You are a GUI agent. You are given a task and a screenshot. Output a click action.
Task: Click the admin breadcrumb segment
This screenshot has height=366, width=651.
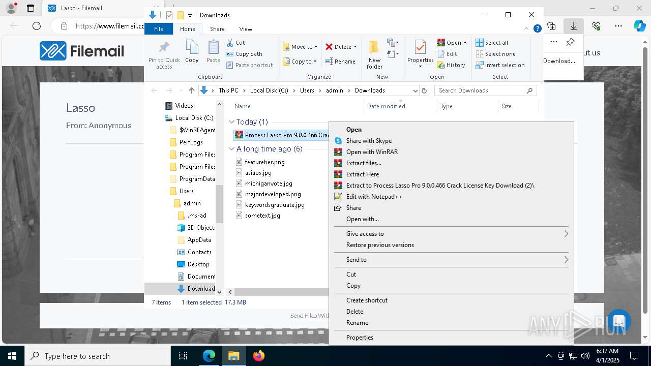pyautogui.click(x=335, y=90)
